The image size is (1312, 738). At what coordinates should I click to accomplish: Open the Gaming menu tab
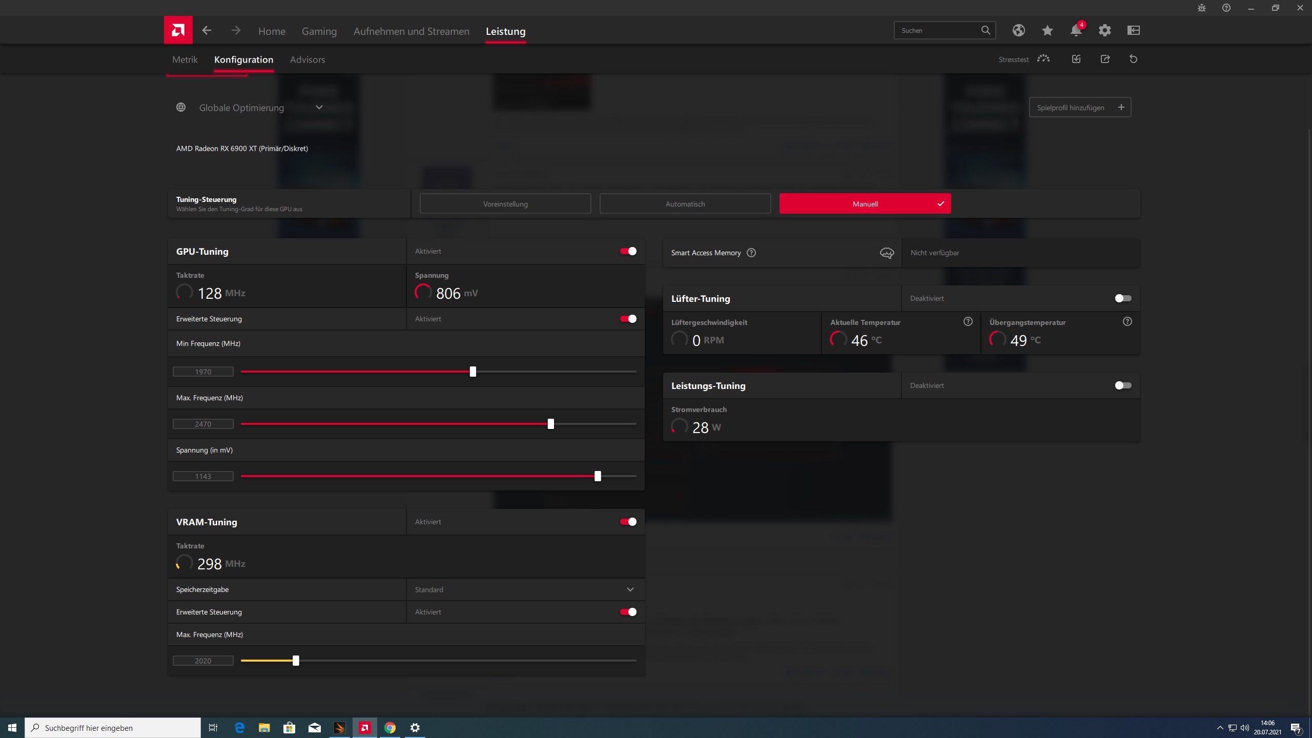coord(319,31)
